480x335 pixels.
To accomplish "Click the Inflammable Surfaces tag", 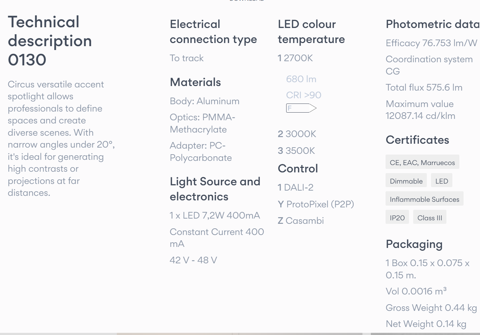I will 424,199.
